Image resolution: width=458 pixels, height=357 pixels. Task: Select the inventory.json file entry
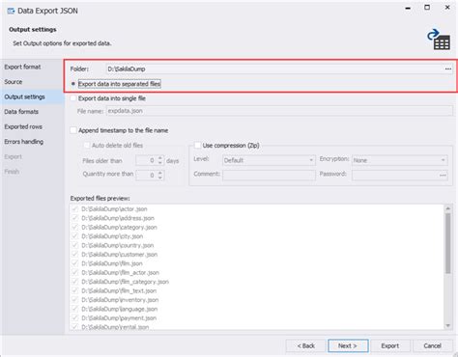click(x=120, y=300)
